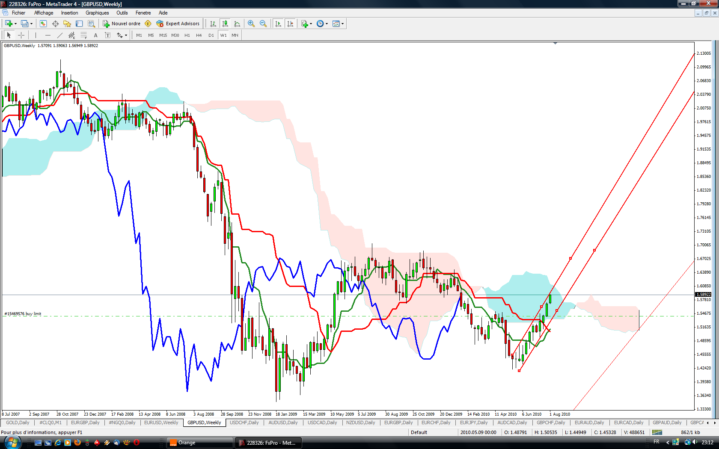Click the Zoom Out magnifier icon
Image resolution: width=719 pixels, height=449 pixels.
[263, 24]
